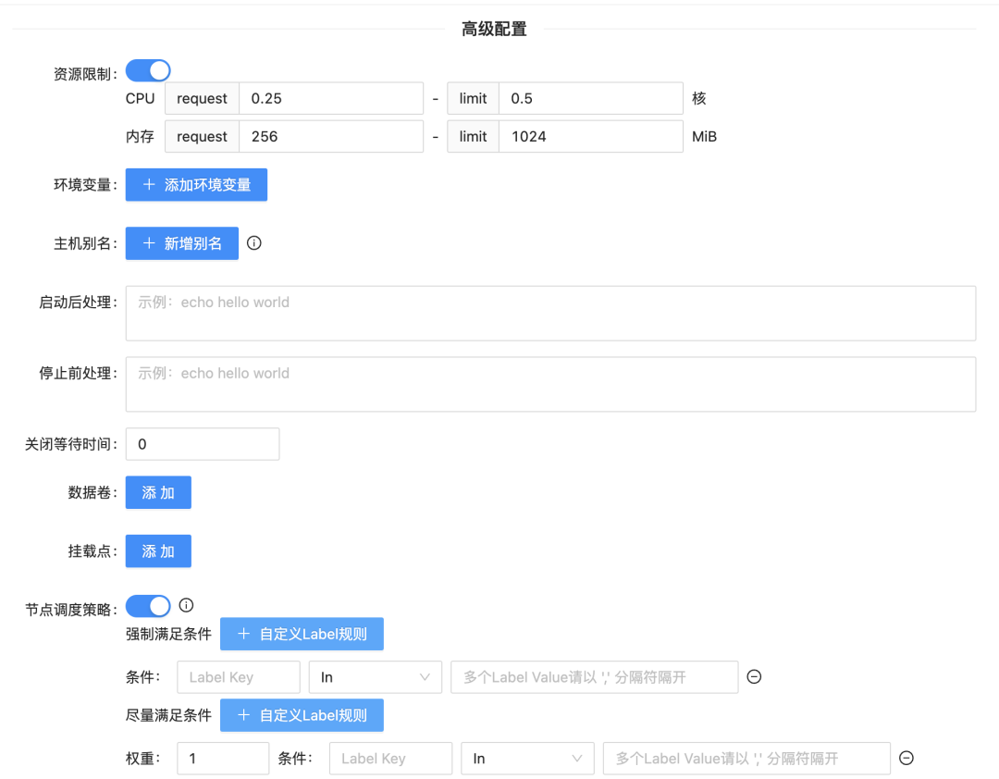
Task: Click info icon next to 新增别名 button
Action: (254, 243)
